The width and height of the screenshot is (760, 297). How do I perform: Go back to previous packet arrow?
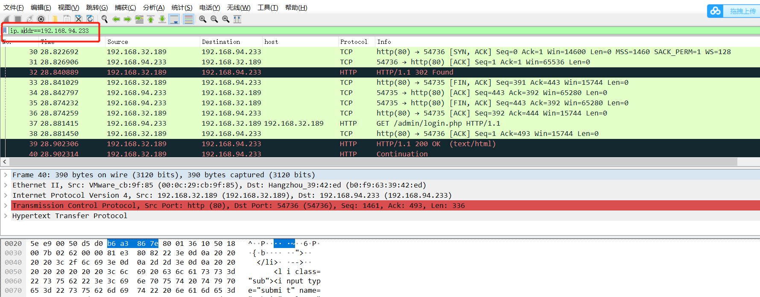[x=116, y=19]
